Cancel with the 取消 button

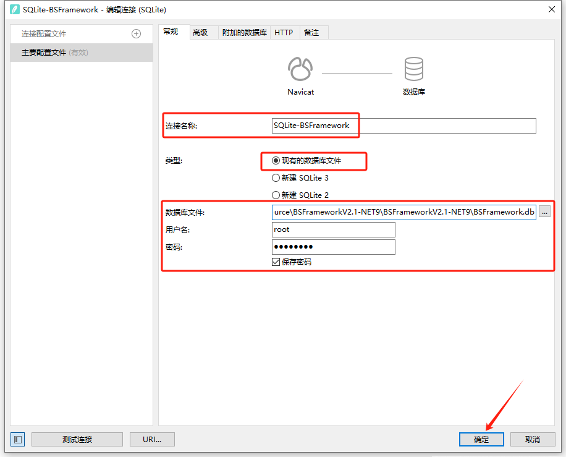coord(533,439)
